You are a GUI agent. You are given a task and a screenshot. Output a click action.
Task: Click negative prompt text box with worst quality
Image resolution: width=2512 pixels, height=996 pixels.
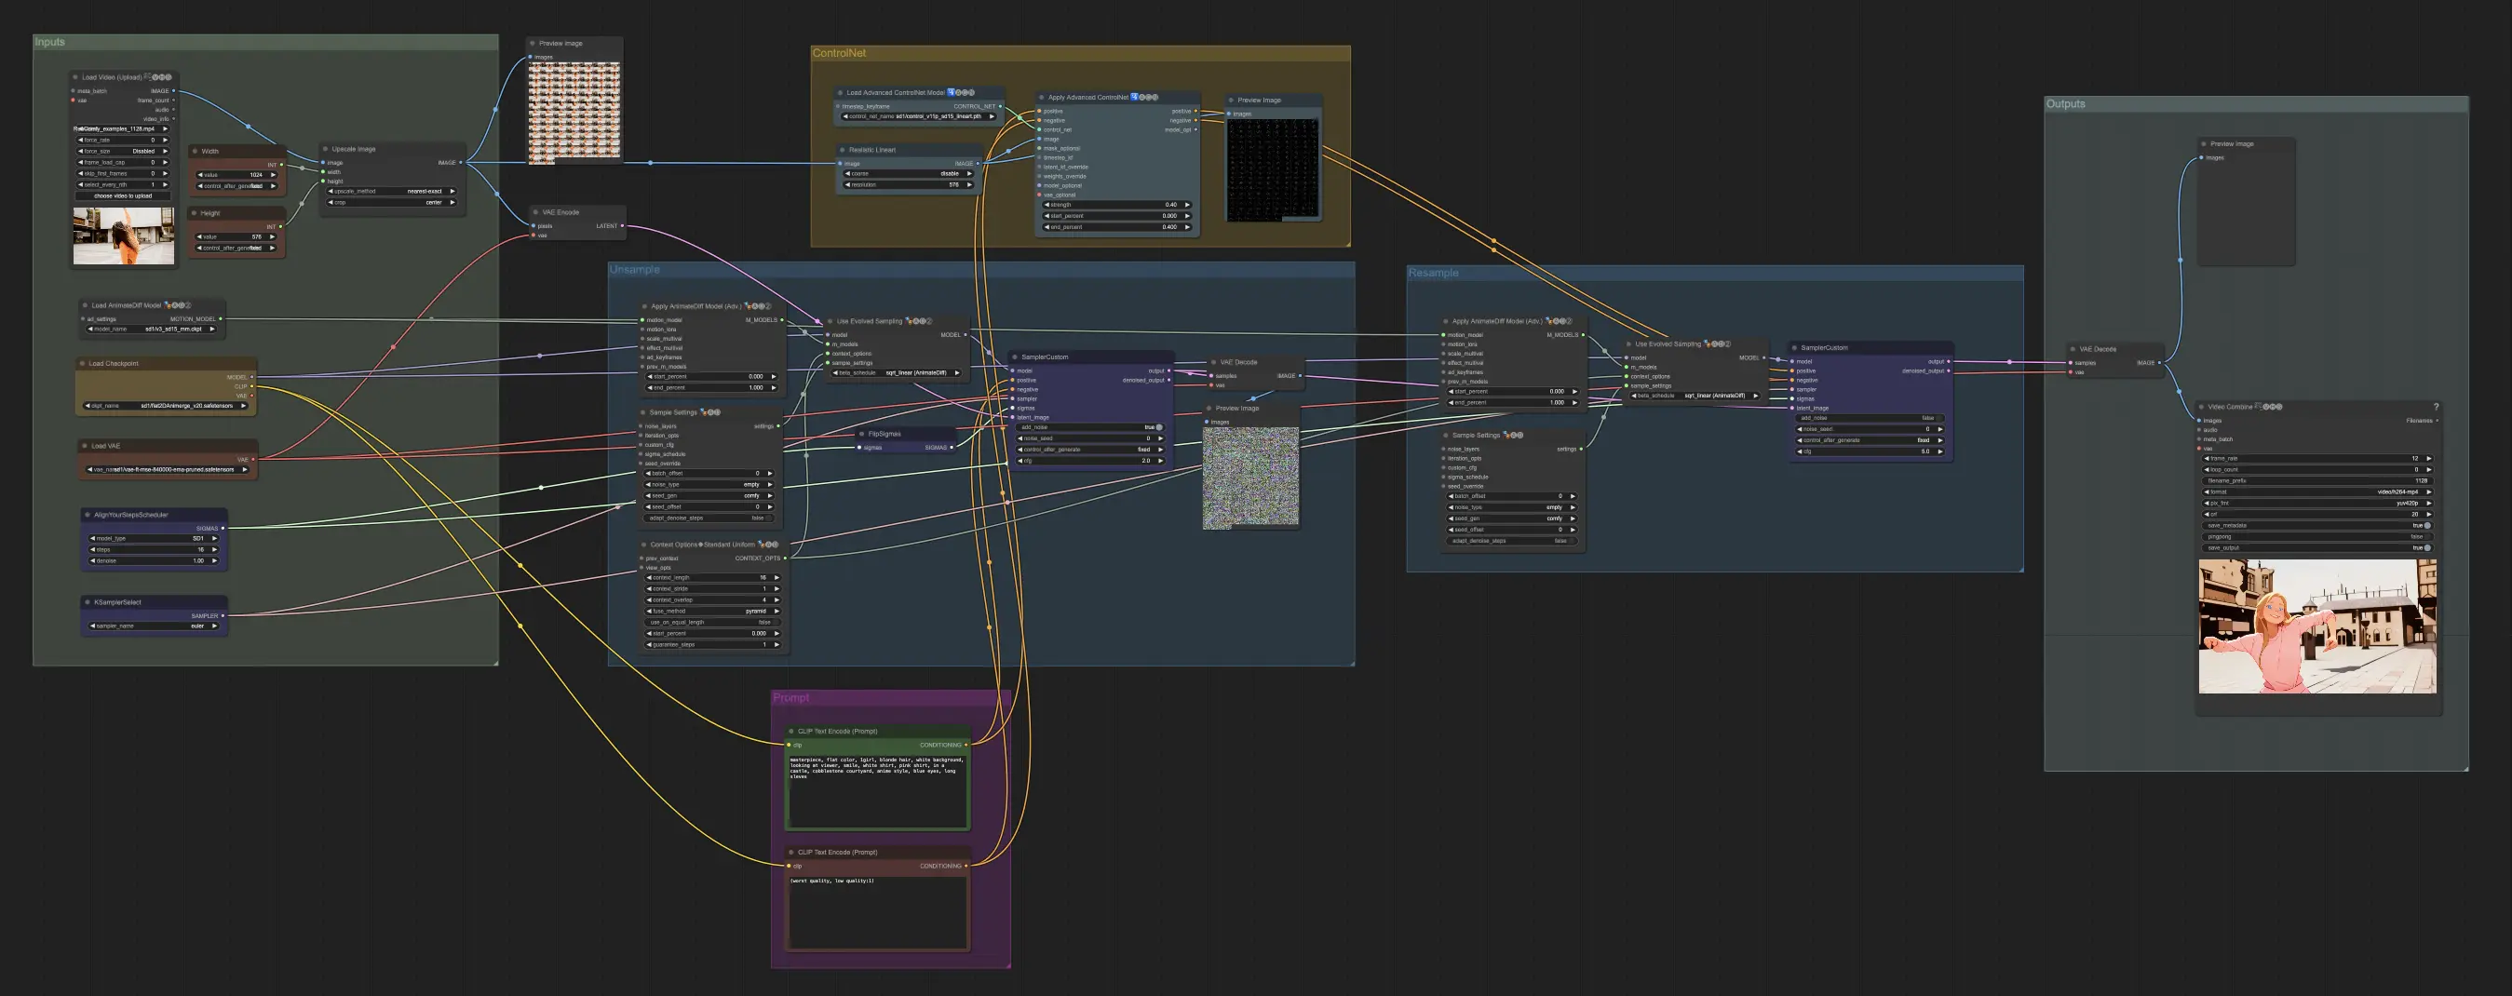pos(877,911)
